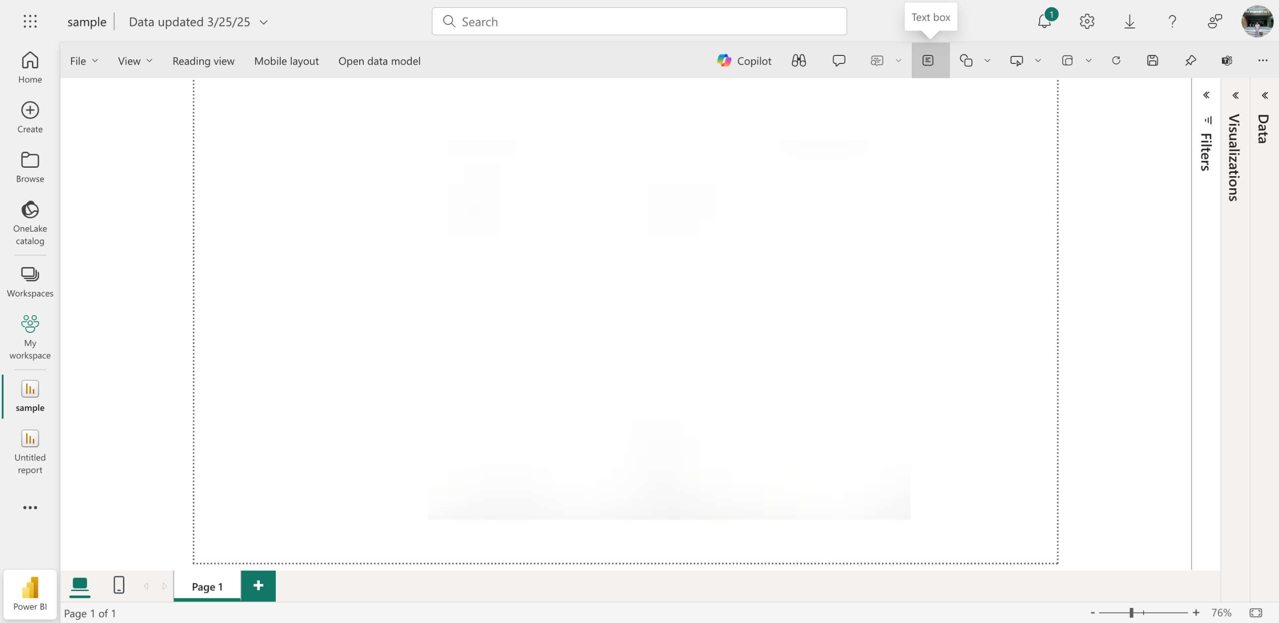Open the notifications bell

(x=1044, y=21)
